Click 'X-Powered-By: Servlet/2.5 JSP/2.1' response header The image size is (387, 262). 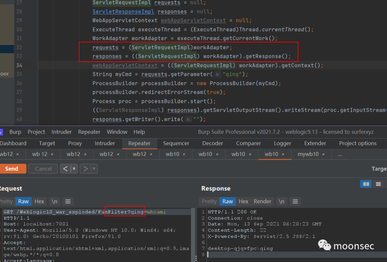click(261, 236)
